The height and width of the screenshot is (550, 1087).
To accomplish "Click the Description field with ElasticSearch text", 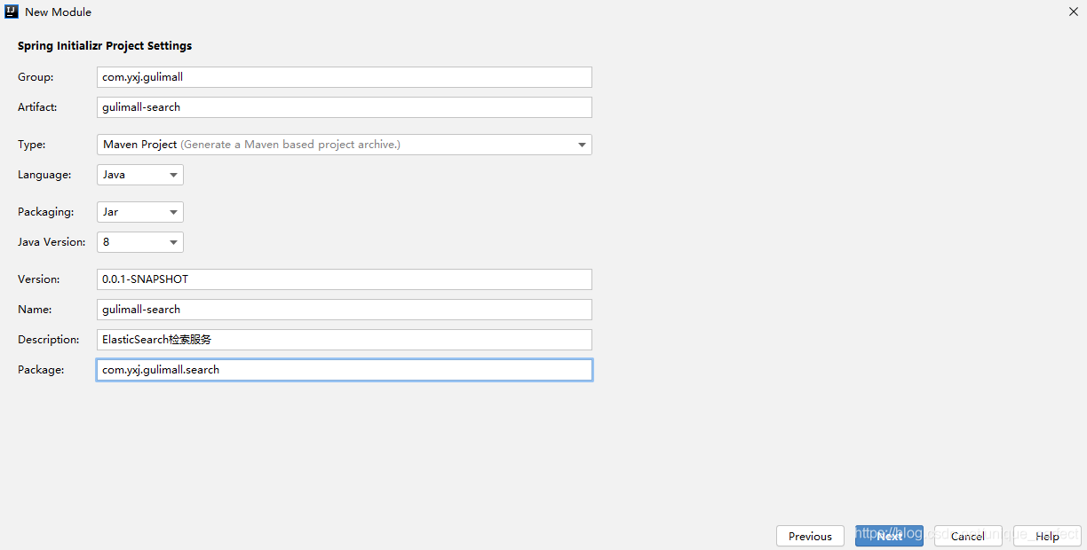I will pyautogui.click(x=344, y=340).
